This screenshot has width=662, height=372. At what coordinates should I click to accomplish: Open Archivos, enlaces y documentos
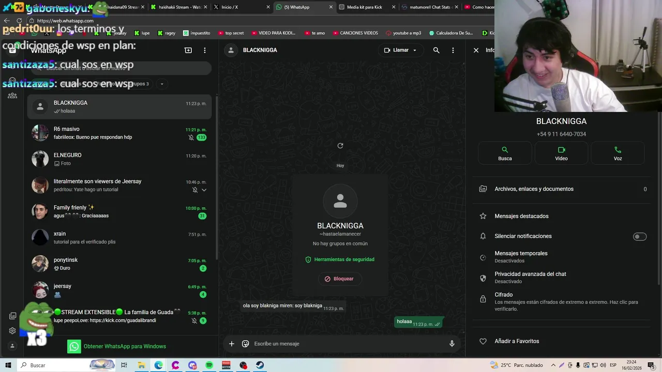[563, 189]
